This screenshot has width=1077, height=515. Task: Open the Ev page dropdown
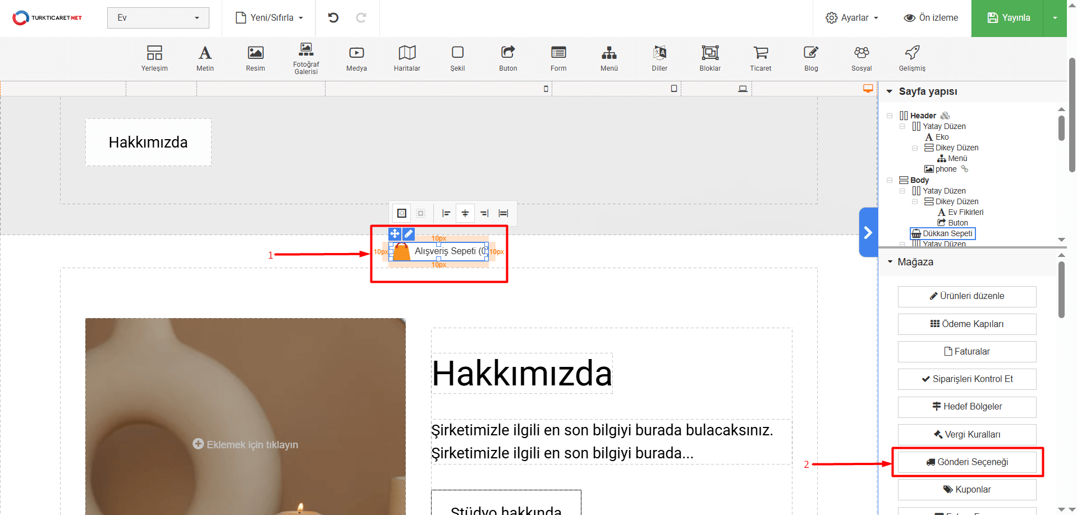(158, 18)
